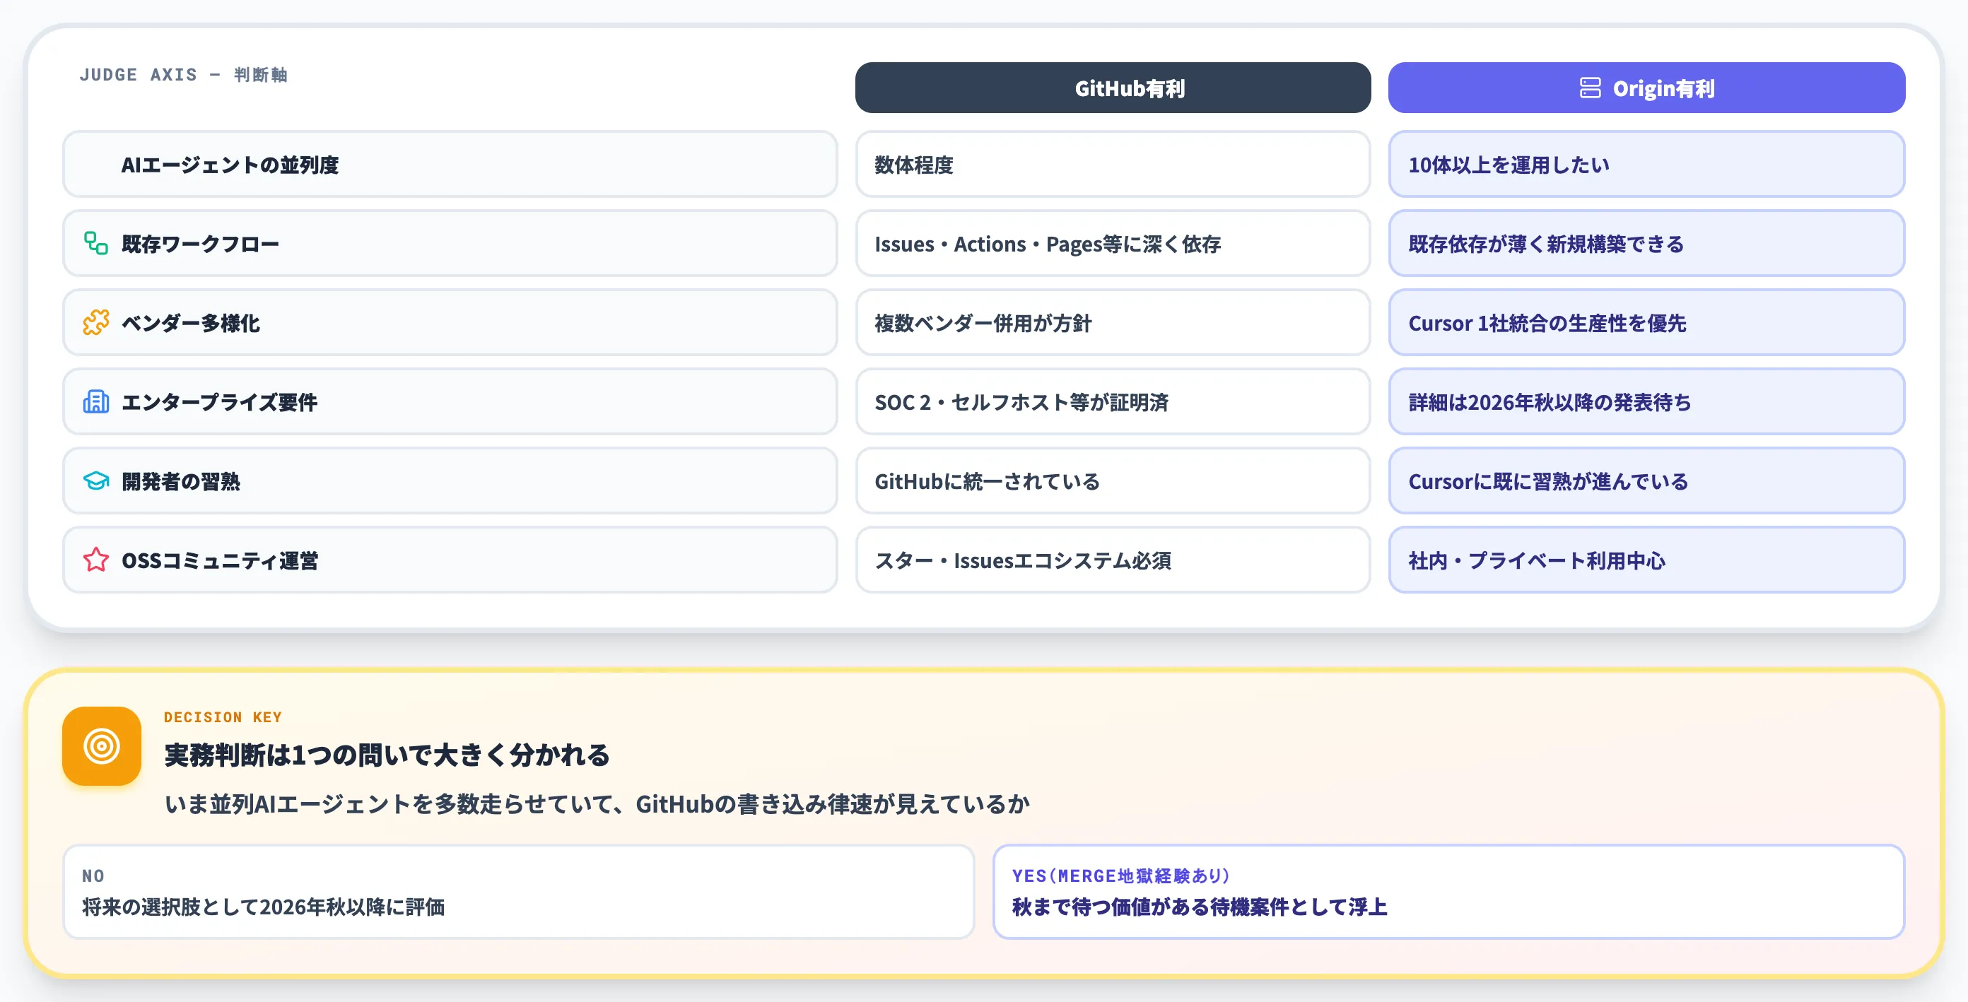Click the 詳細は2026年秋以降の発表待ち cell
This screenshot has width=1968, height=1002.
[1646, 401]
